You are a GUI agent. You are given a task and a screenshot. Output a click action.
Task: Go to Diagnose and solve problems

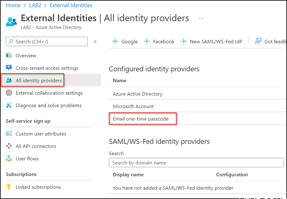[x=49, y=105]
